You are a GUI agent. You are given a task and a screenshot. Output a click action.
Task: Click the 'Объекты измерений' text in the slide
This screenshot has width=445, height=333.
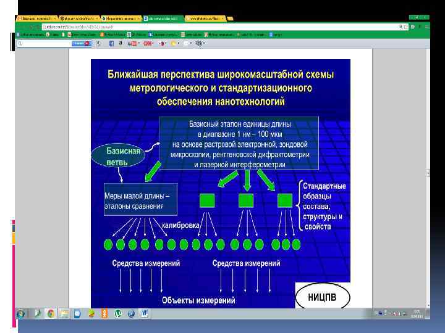(x=198, y=300)
